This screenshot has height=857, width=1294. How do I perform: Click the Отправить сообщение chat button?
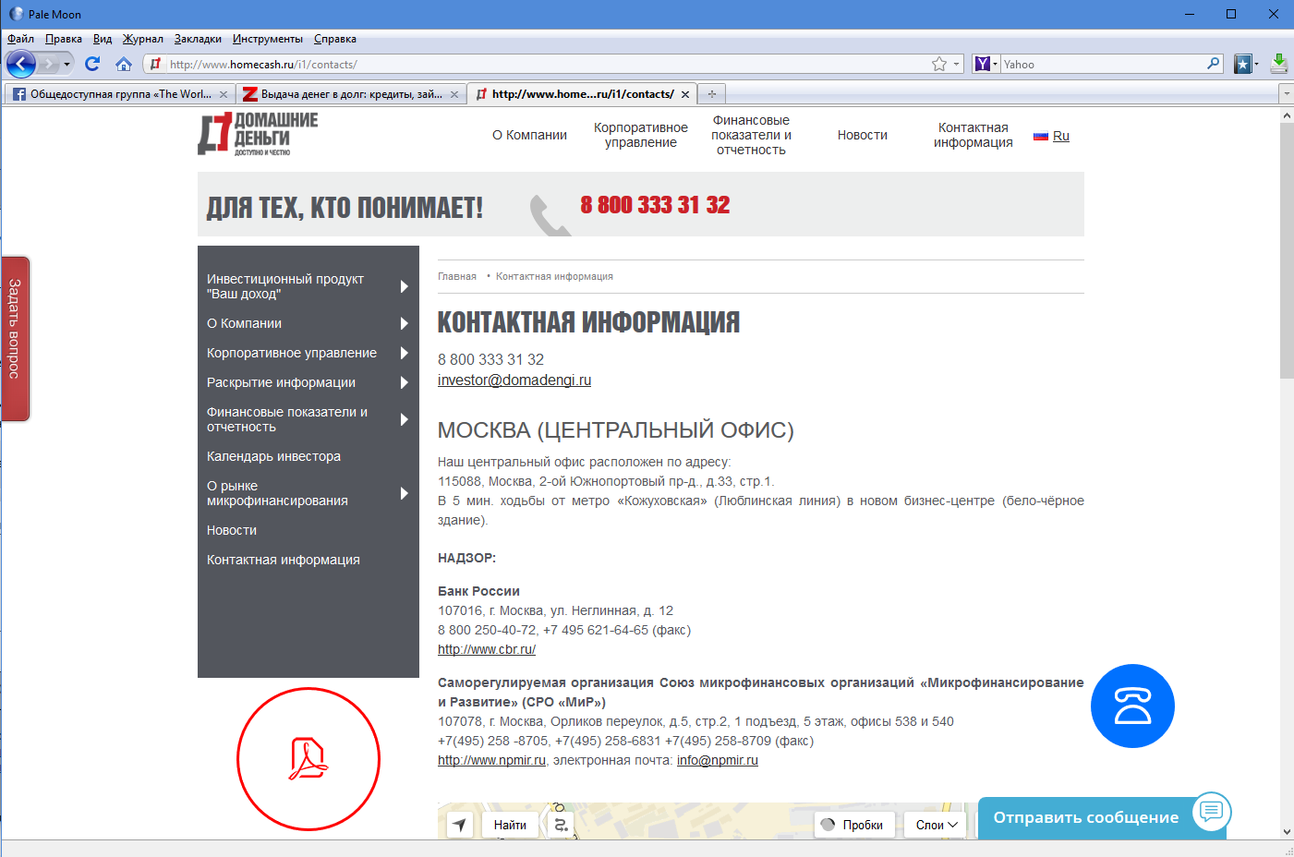(x=1102, y=817)
